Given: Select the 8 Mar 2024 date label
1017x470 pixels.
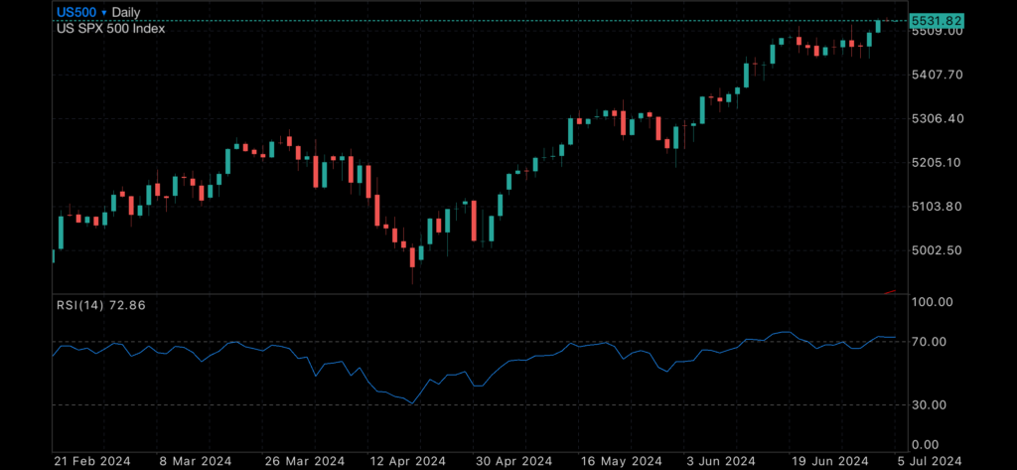Looking at the screenshot, I should click(x=195, y=462).
